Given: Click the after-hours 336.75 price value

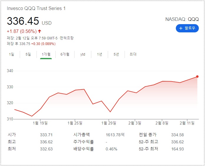Looking at the screenshot, I should point(25,44).
